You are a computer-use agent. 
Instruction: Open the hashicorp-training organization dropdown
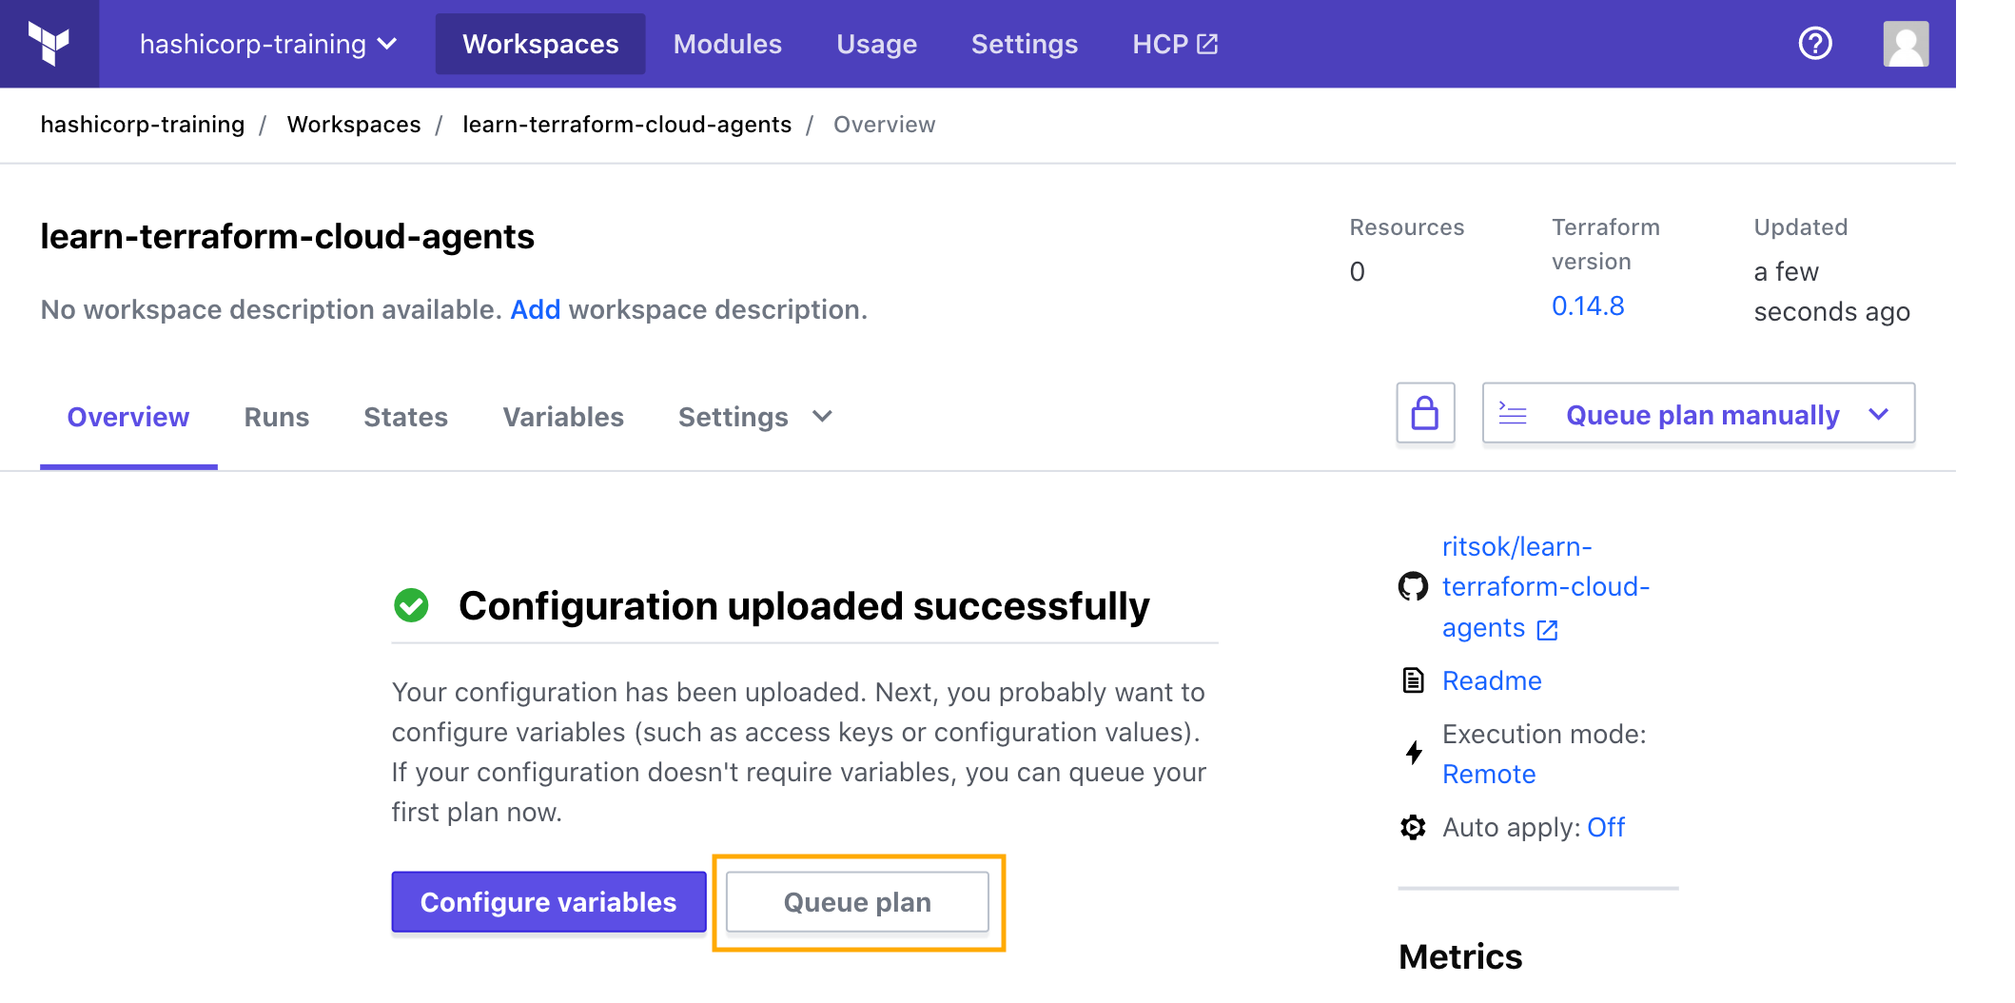268,44
